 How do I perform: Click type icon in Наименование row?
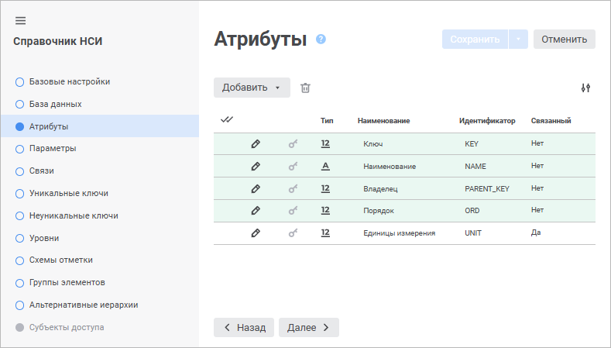325,166
